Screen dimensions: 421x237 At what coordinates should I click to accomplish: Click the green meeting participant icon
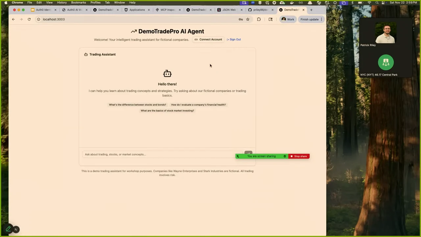pyautogui.click(x=386, y=63)
